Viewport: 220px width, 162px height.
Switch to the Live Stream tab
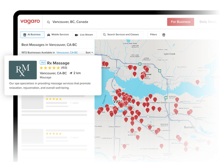pyautogui.click(x=85, y=35)
